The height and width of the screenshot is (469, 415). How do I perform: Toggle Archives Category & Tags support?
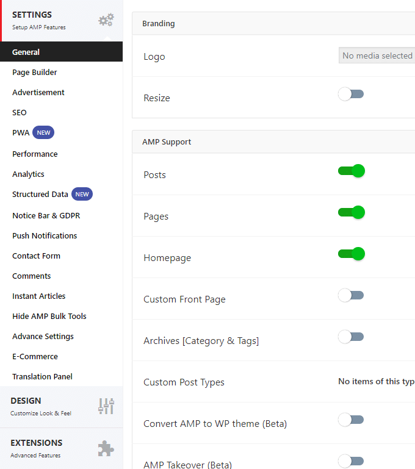pyautogui.click(x=351, y=337)
